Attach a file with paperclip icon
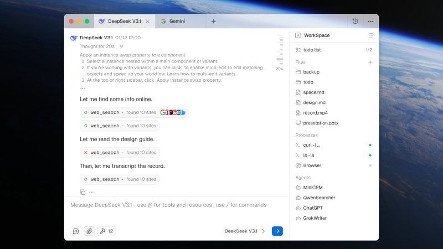443x249 pixels. 89,231
